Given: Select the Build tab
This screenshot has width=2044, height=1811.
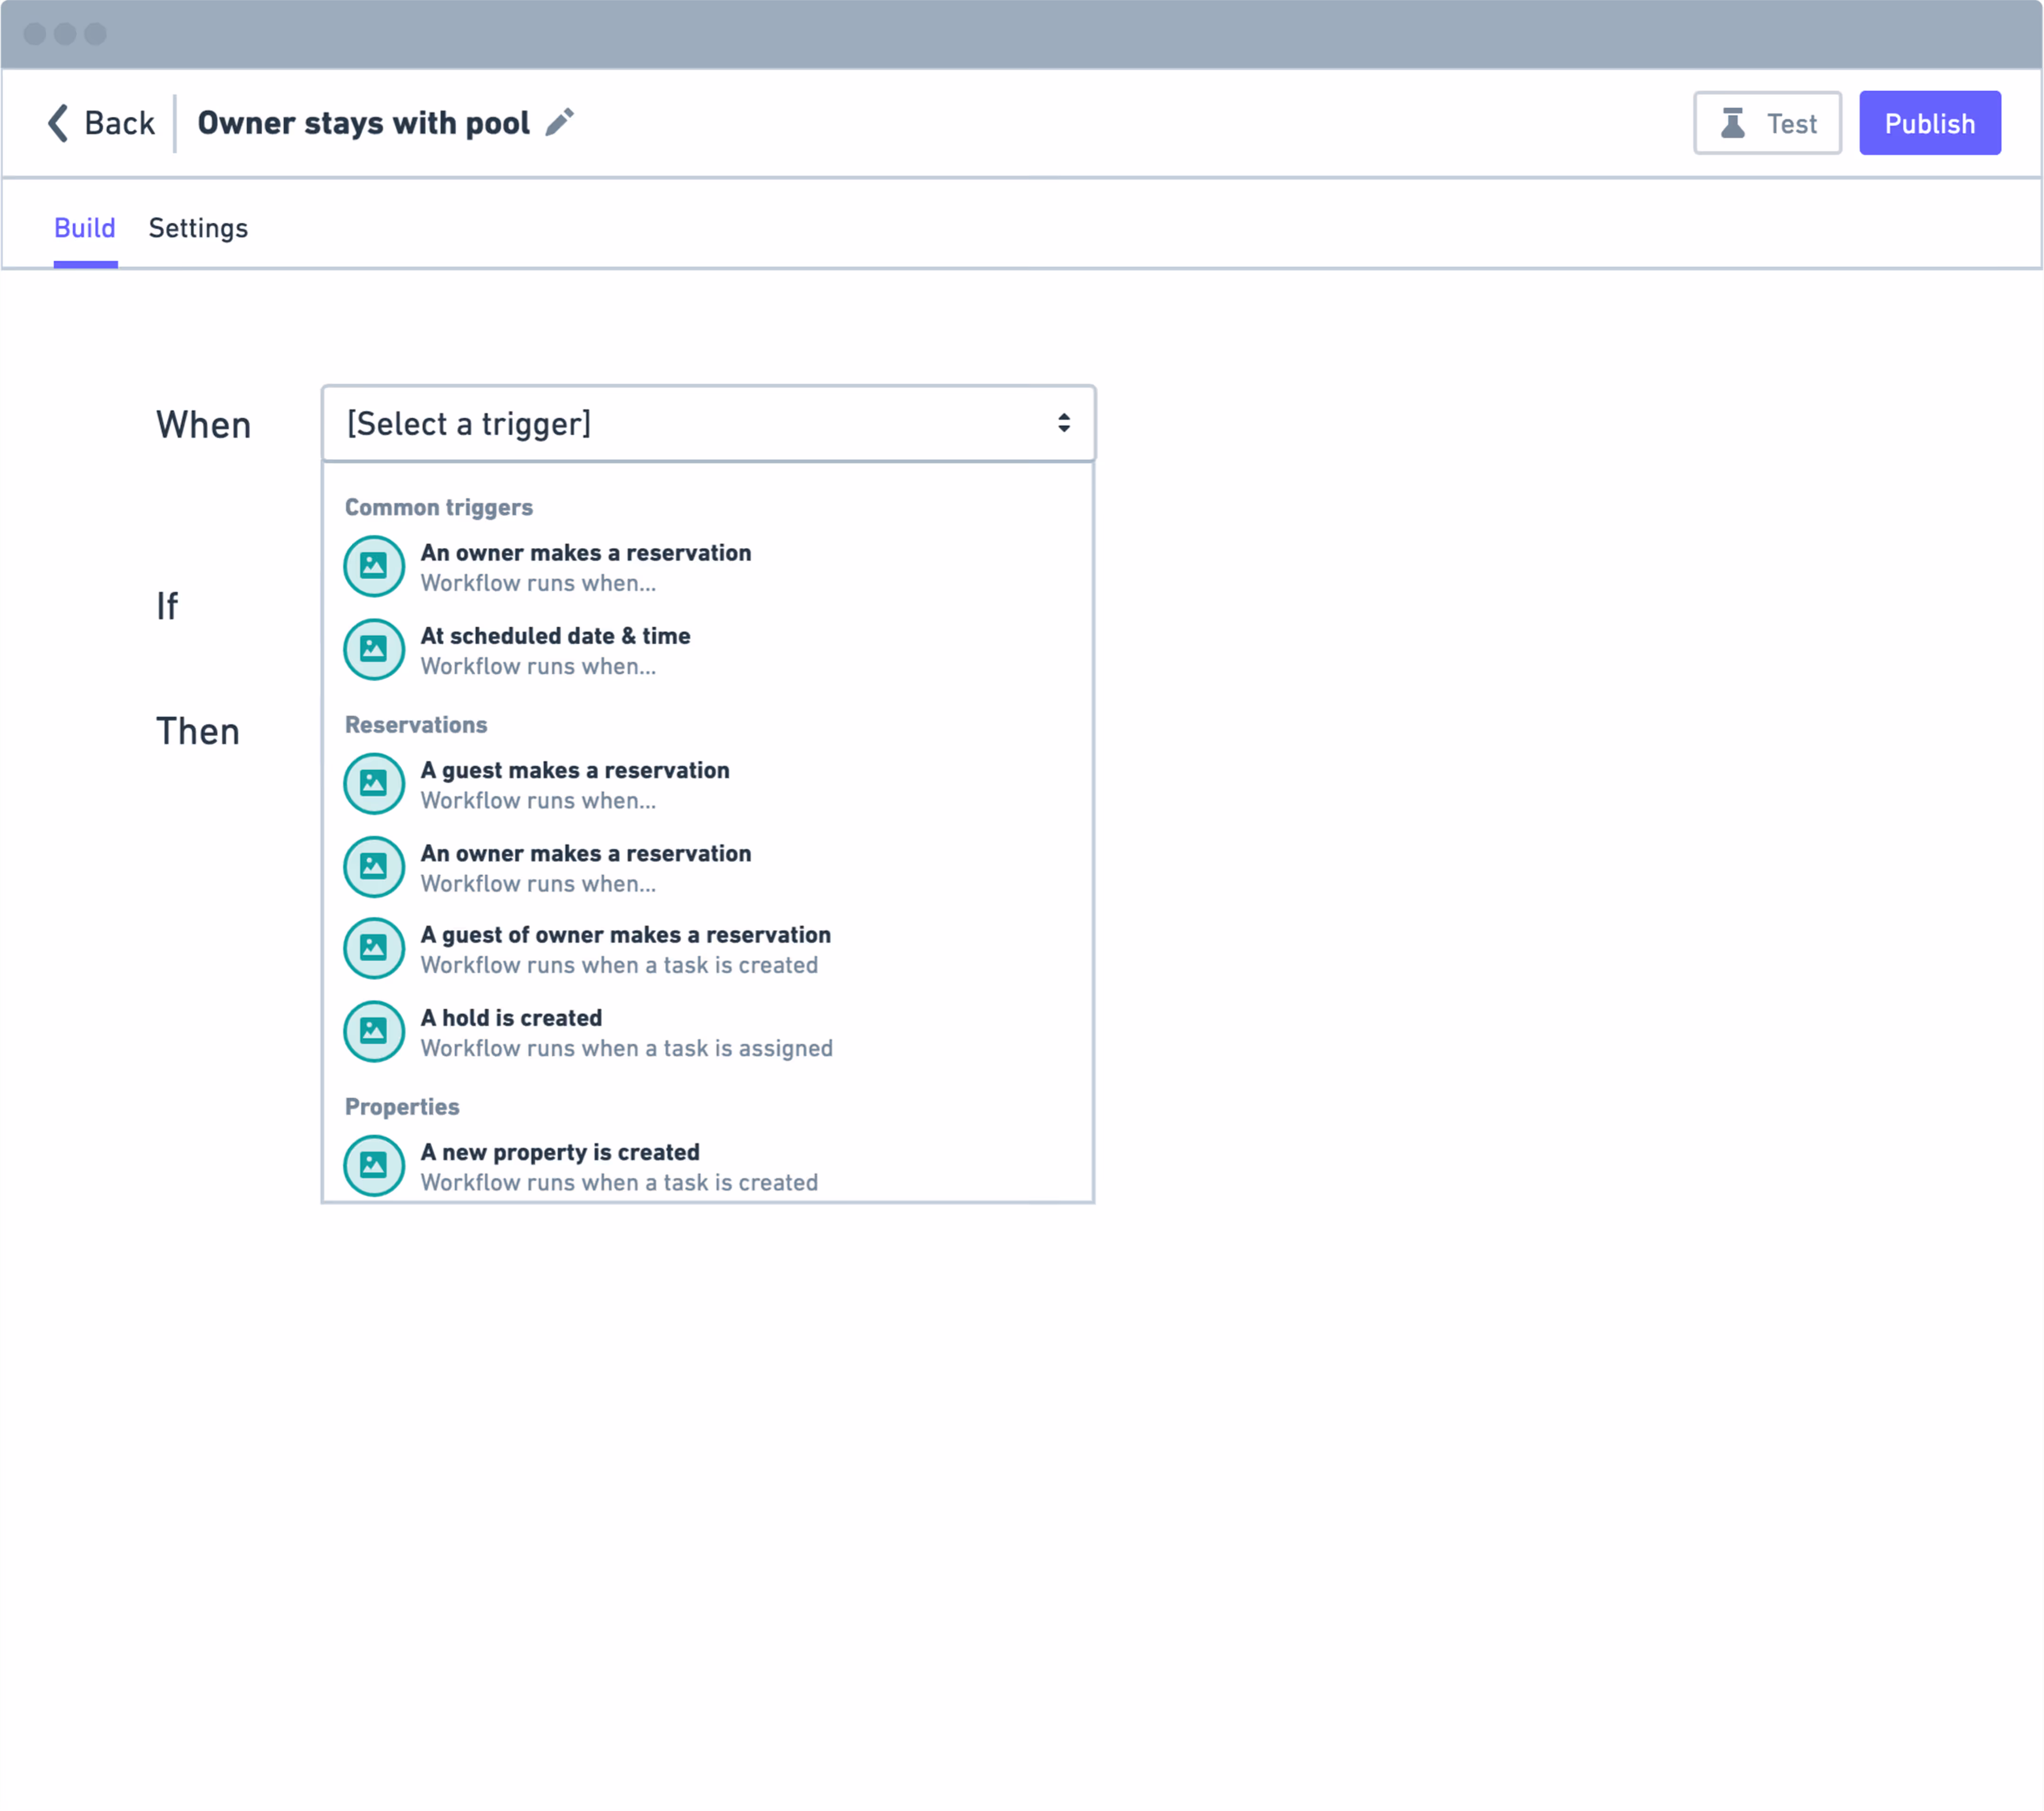Looking at the screenshot, I should (x=85, y=228).
